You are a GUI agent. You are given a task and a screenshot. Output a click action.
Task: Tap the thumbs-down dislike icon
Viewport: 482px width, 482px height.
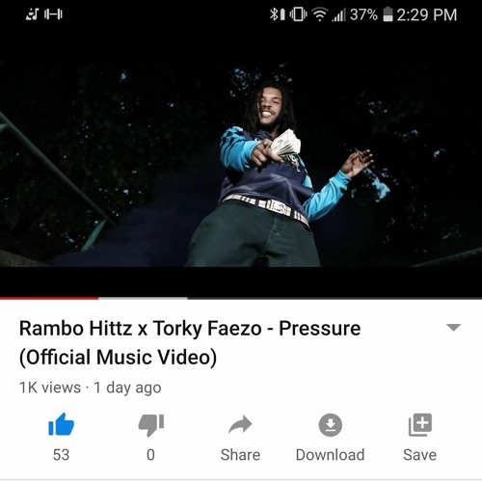(151, 425)
